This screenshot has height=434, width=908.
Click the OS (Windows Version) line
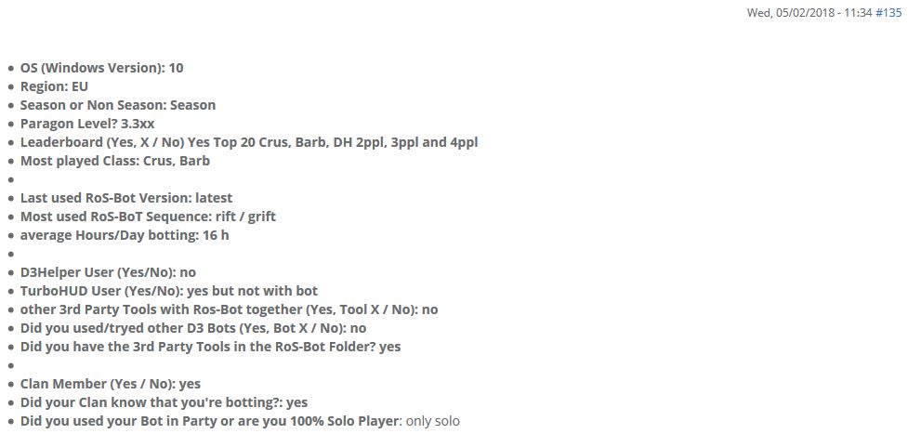[102, 68]
